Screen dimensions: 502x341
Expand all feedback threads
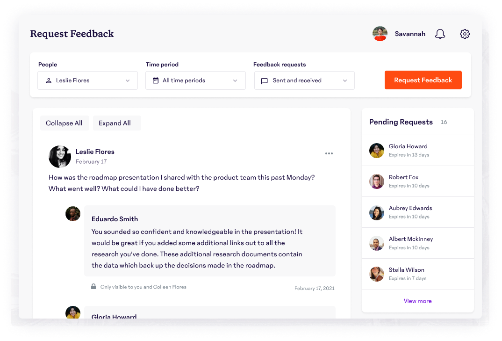point(117,123)
